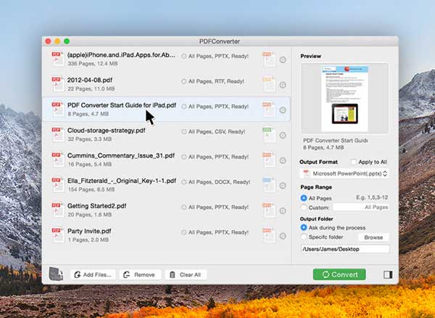Click the Remove button

pyautogui.click(x=140, y=274)
